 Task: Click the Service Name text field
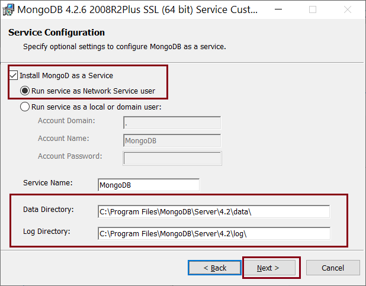[149, 185]
